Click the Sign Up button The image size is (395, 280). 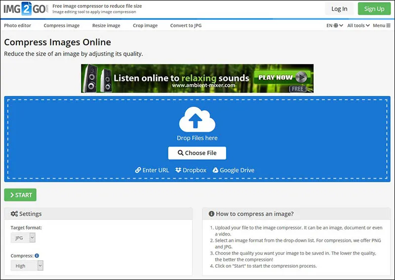point(374,9)
